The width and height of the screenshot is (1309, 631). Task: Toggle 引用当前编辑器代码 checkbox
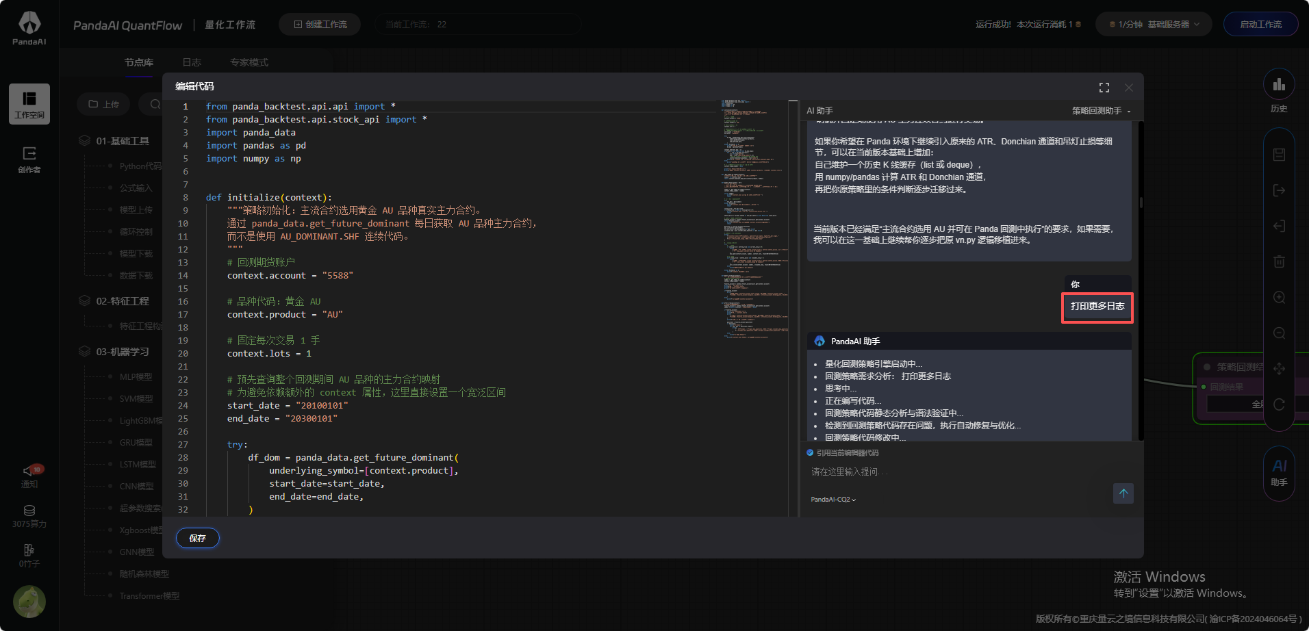pos(811,452)
